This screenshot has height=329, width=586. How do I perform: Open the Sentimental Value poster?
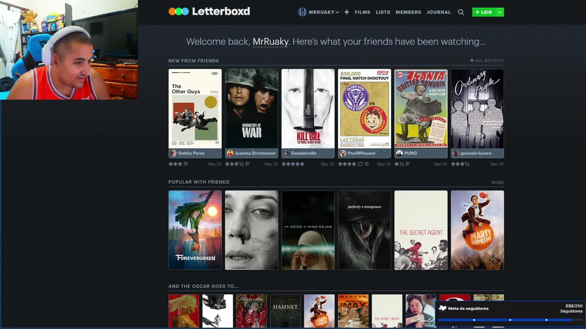tap(421, 311)
